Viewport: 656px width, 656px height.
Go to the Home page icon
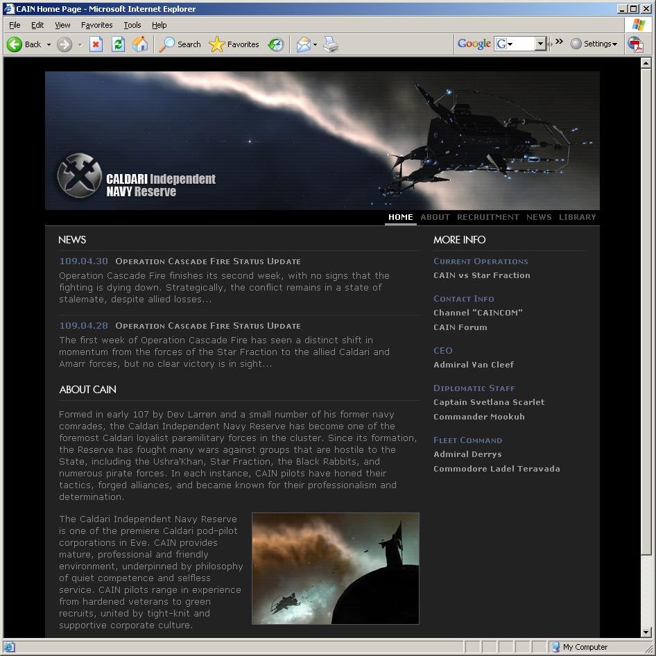pos(140,44)
